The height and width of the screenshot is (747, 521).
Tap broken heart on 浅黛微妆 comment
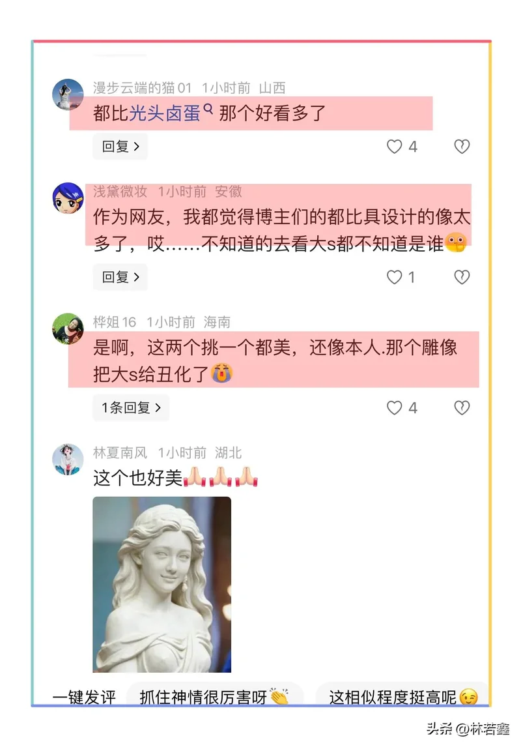462,277
